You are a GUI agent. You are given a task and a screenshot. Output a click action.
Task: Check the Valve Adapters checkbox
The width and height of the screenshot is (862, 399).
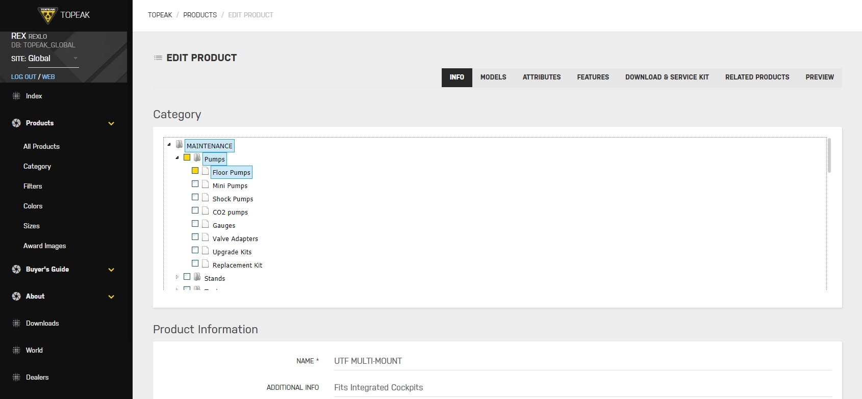pos(195,237)
